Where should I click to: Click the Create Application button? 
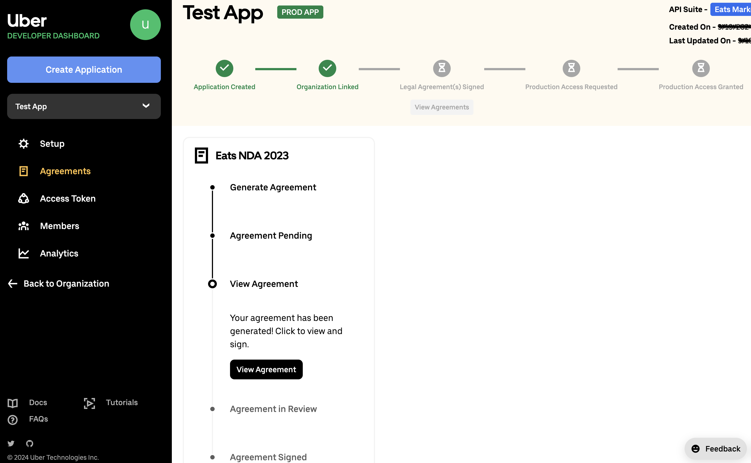point(84,70)
